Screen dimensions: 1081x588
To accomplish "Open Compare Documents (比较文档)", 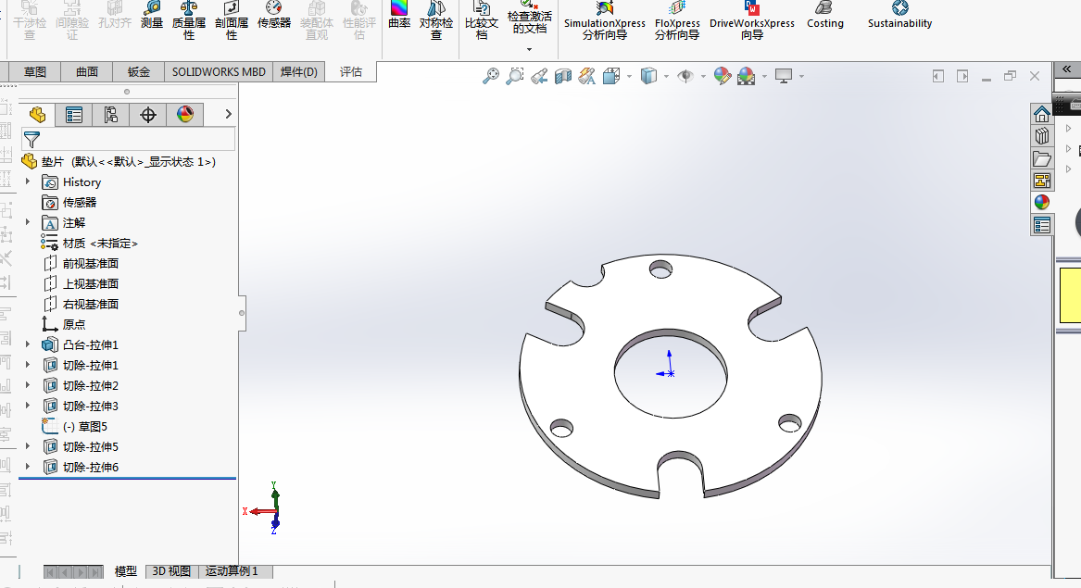I will click(481, 20).
